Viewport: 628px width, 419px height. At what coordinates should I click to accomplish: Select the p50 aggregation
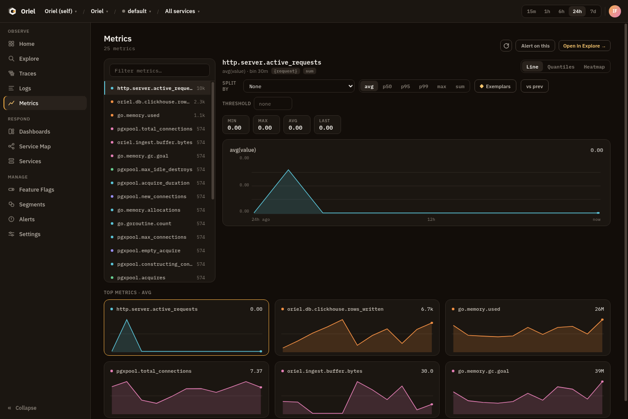pyautogui.click(x=387, y=86)
